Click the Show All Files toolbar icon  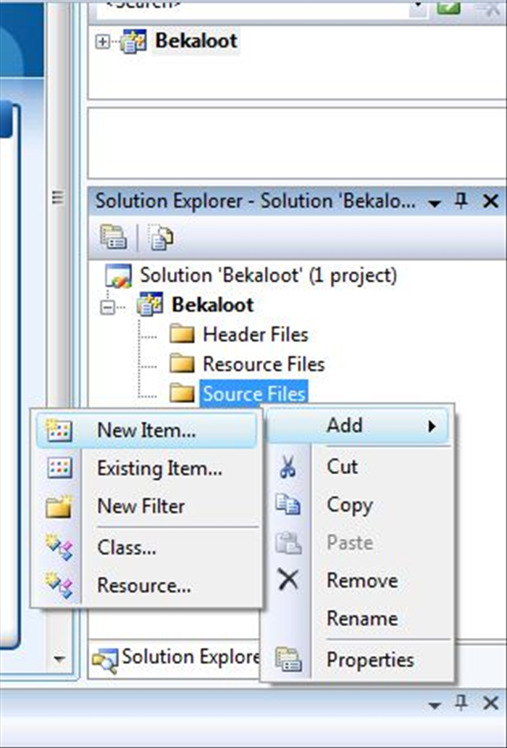160,237
